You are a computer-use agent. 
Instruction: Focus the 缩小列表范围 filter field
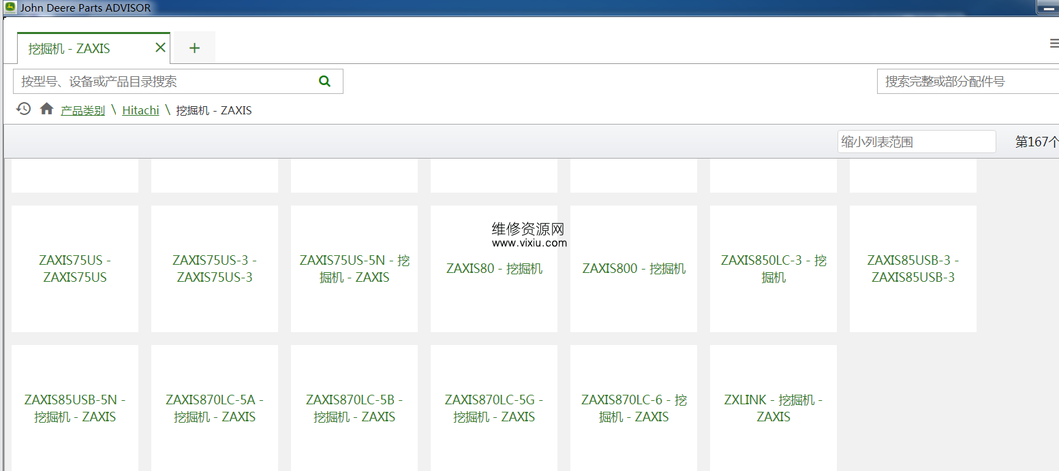pos(916,142)
